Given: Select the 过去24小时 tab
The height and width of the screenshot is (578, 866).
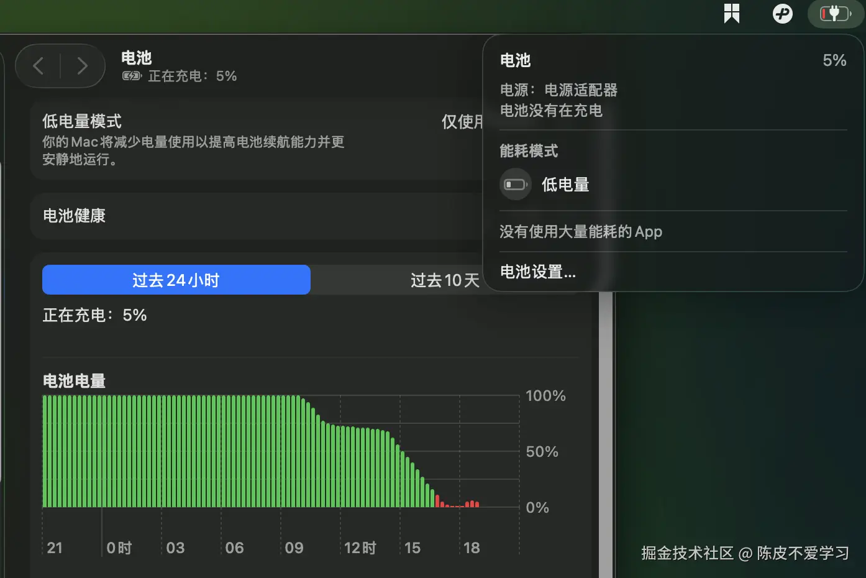Looking at the screenshot, I should click(176, 280).
